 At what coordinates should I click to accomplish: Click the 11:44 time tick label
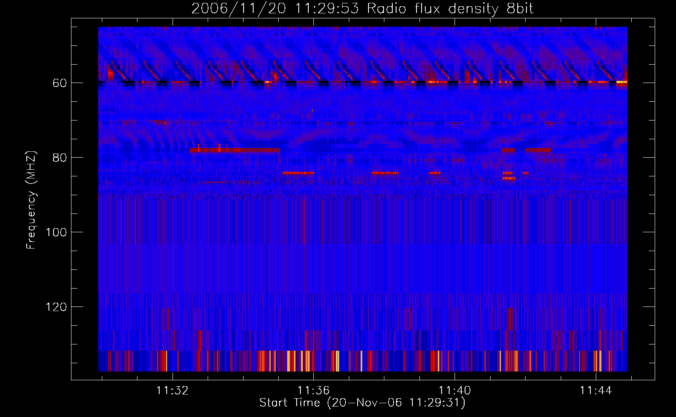coord(596,390)
